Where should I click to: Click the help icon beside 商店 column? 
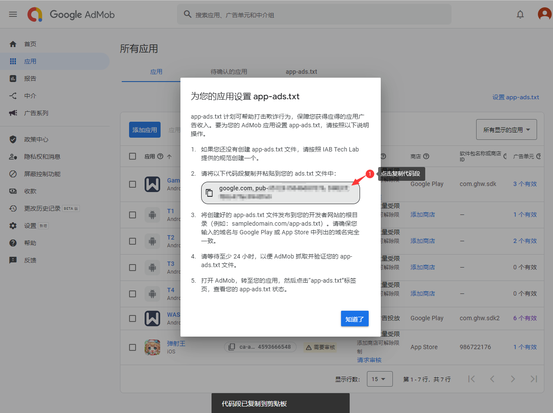[426, 156]
